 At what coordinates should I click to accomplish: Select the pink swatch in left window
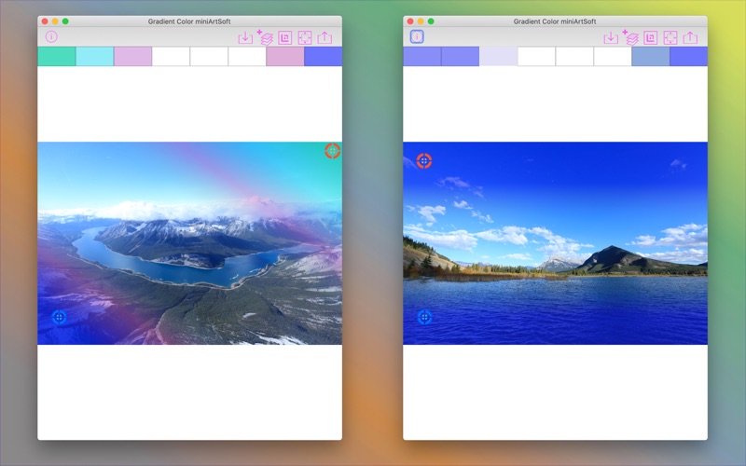click(284, 57)
